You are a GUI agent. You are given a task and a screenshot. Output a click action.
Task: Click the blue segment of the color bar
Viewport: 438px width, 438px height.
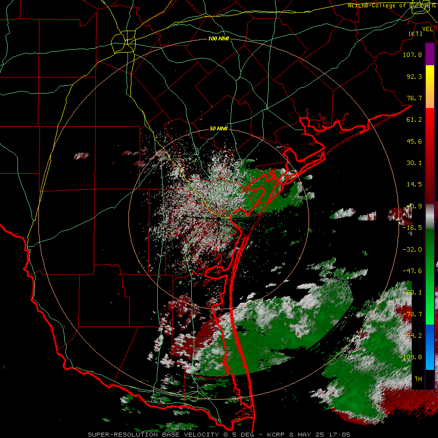430,347
